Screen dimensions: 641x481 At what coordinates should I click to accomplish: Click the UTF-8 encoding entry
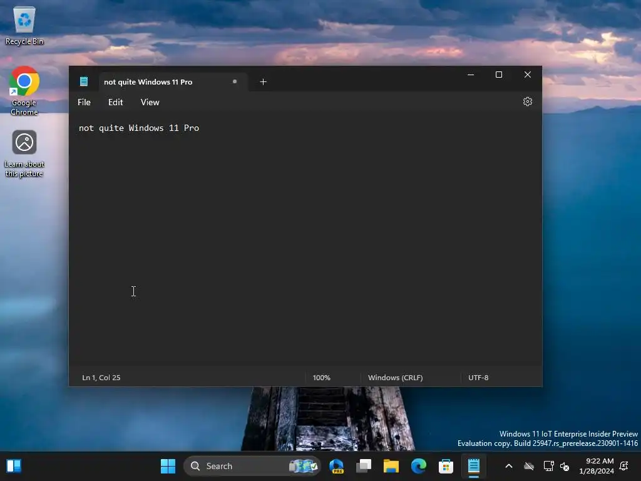click(x=478, y=378)
